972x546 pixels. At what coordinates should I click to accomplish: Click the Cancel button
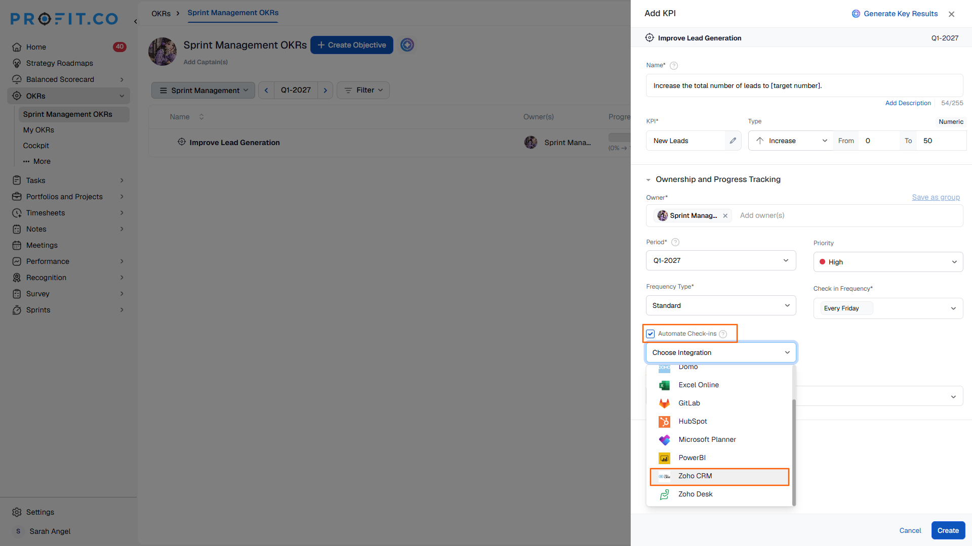[910, 530]
